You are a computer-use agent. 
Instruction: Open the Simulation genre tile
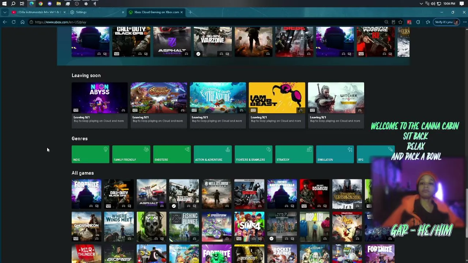tap(335, 154)
